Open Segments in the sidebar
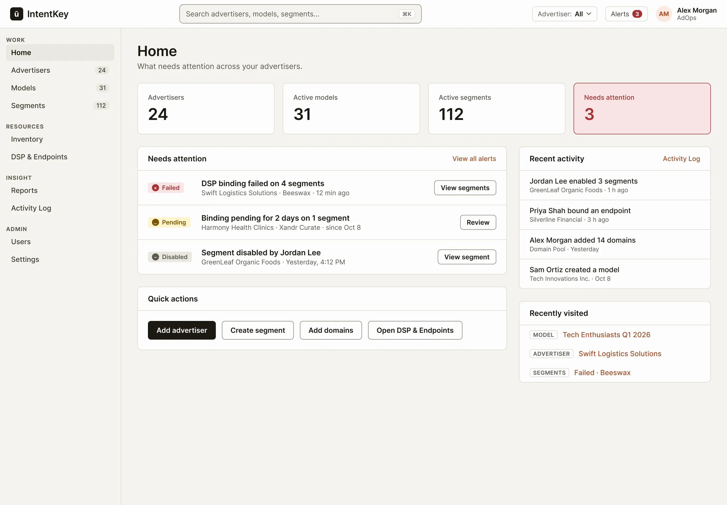The height and width of the screenshot is (505, 727). point(60,106)
